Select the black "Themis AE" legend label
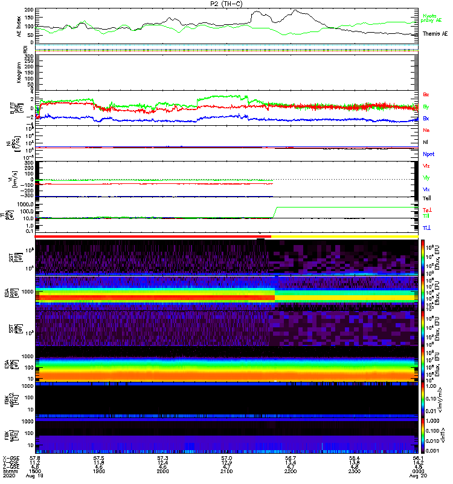Image resolution: width=453 pixels, height=484 pixels. coord(435,34)
